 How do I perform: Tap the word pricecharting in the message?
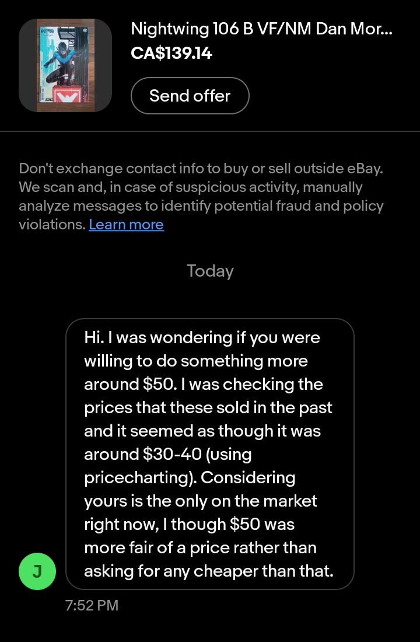click(x=140, y=477)
